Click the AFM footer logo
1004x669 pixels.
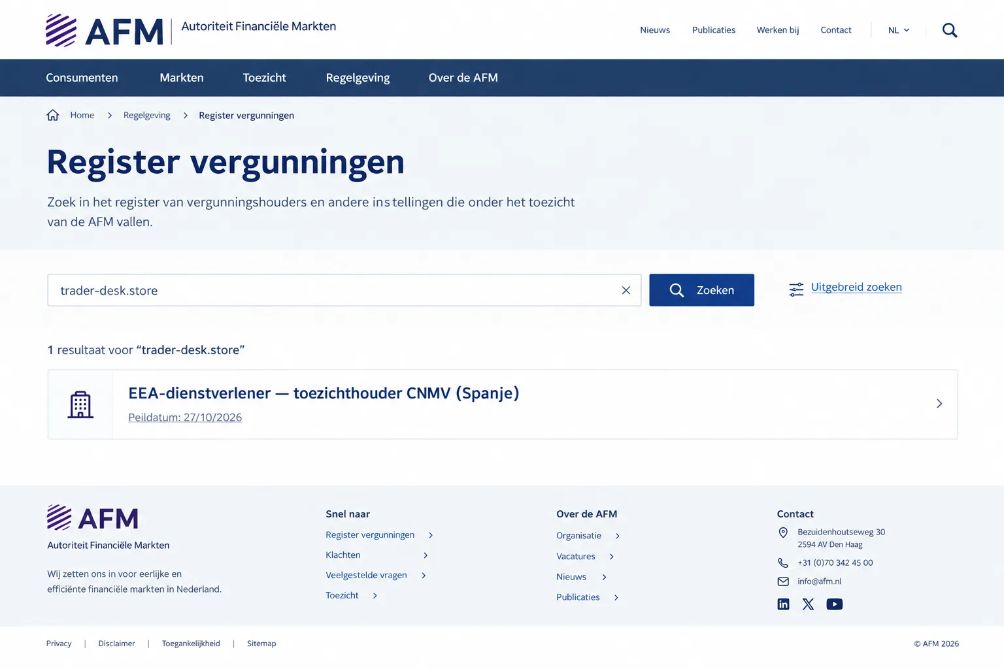(x=93, y=518)
